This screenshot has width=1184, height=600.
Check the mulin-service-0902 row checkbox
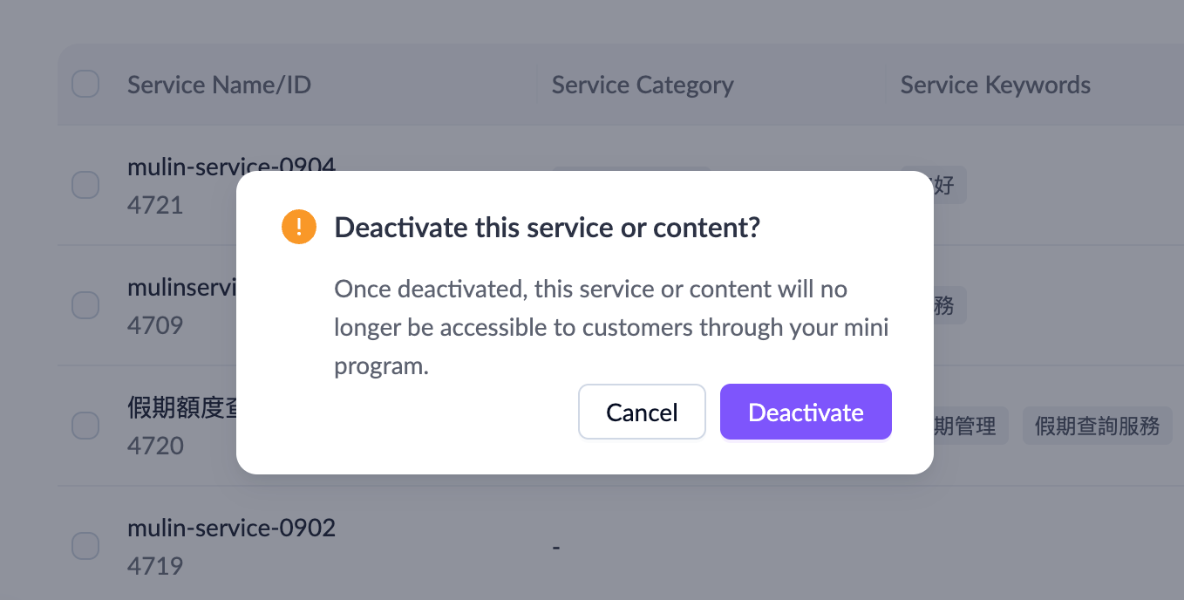click(85, 546)
